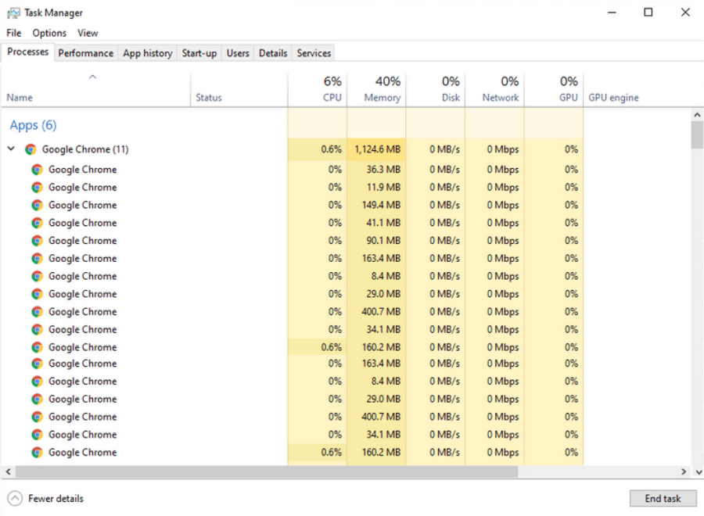
Task: Select the Processes tab
Action: pos(28,52)
